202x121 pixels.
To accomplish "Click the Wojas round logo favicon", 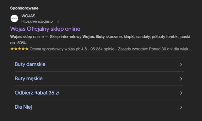I will 14,18.
